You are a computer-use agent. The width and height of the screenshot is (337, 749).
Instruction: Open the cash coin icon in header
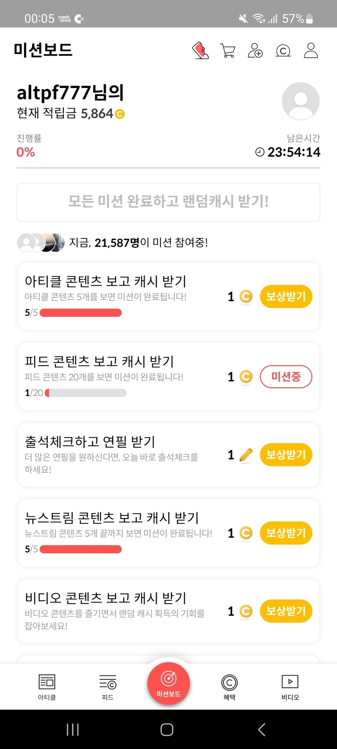click(x=283, y=51)
